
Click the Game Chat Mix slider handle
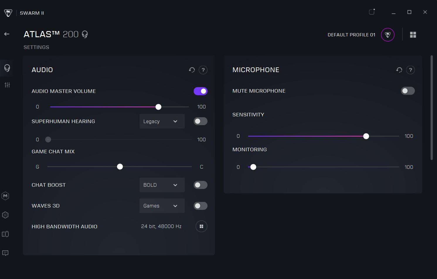point(120,167)
